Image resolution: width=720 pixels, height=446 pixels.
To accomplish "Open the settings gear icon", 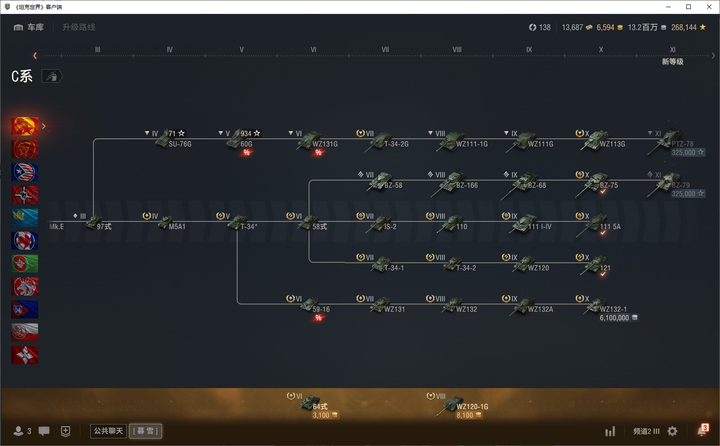I will (x=672, y=431).
